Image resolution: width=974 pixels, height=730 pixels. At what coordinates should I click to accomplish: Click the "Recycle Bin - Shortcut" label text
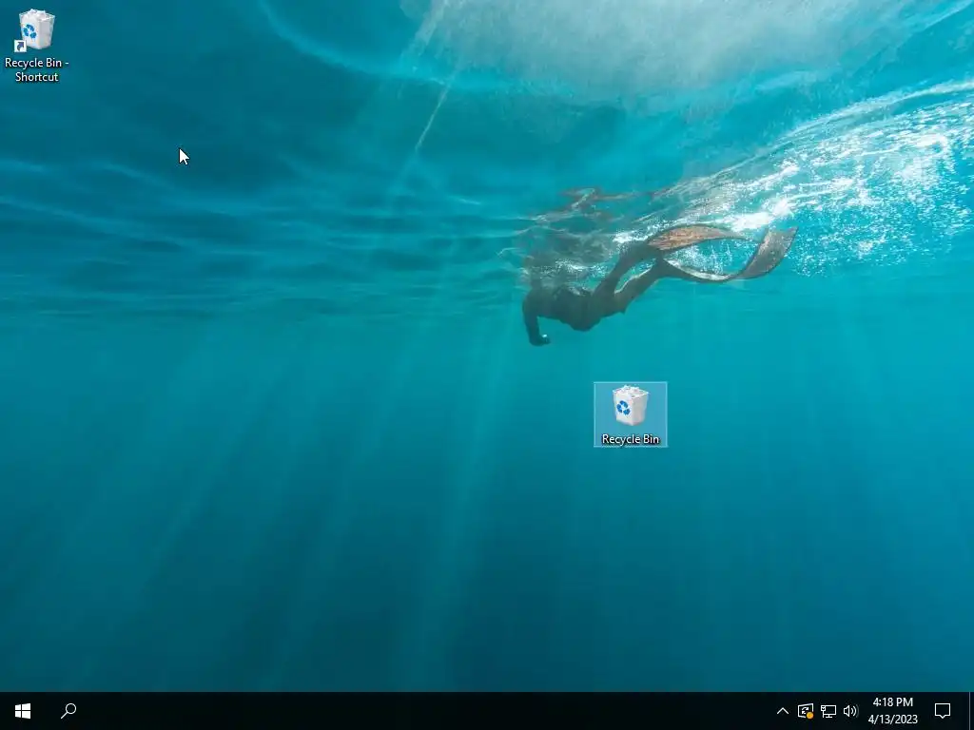[36, 69]
